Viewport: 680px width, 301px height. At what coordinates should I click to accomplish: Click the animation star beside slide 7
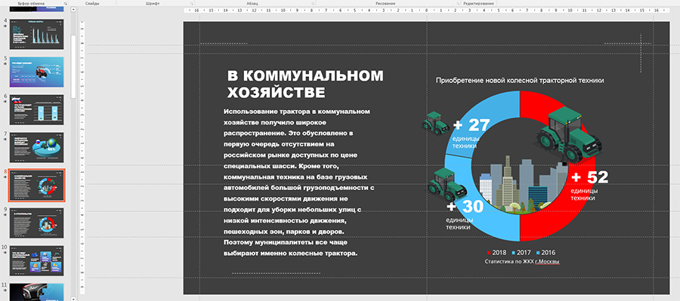(x=5, y=140)
